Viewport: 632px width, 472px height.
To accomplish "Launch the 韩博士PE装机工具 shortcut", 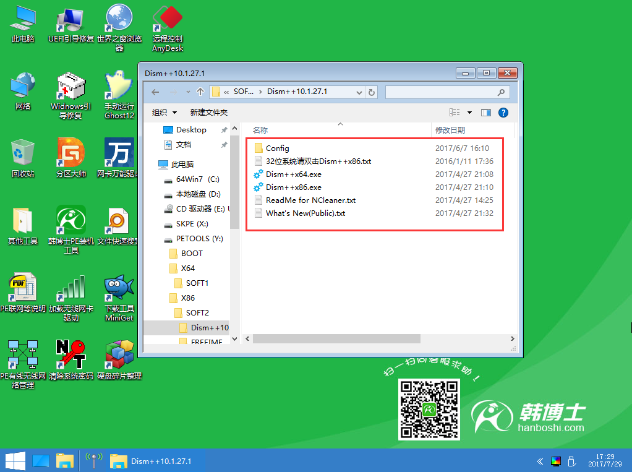I will 71,230.
